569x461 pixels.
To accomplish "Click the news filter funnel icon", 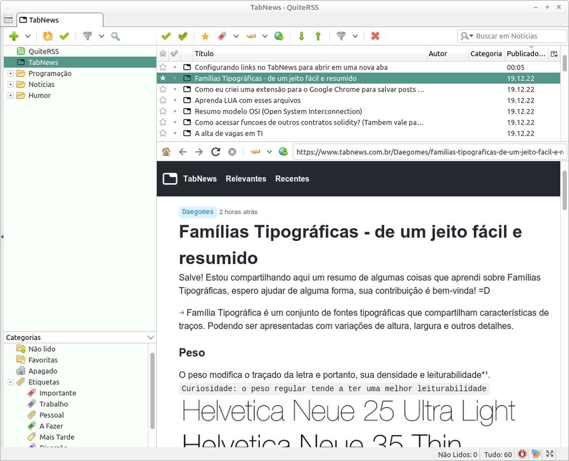I will 341,36.
